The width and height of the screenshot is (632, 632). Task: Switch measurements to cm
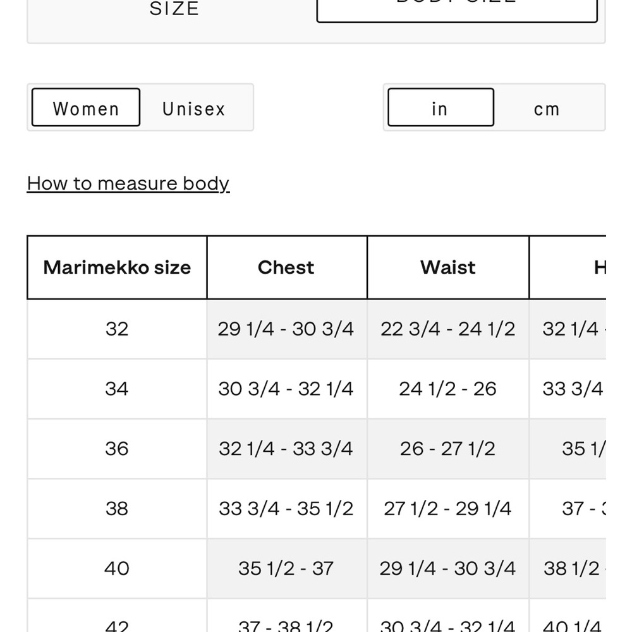[547, 107]
